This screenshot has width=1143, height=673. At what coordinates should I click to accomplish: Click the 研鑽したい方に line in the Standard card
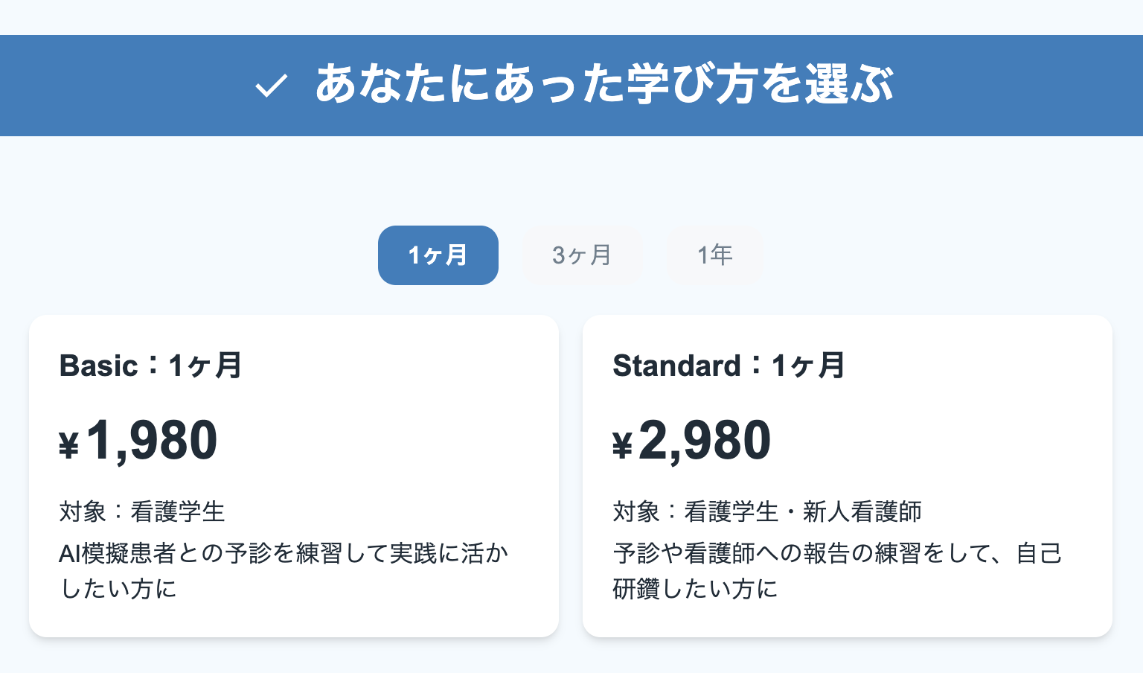coord(695,589)
